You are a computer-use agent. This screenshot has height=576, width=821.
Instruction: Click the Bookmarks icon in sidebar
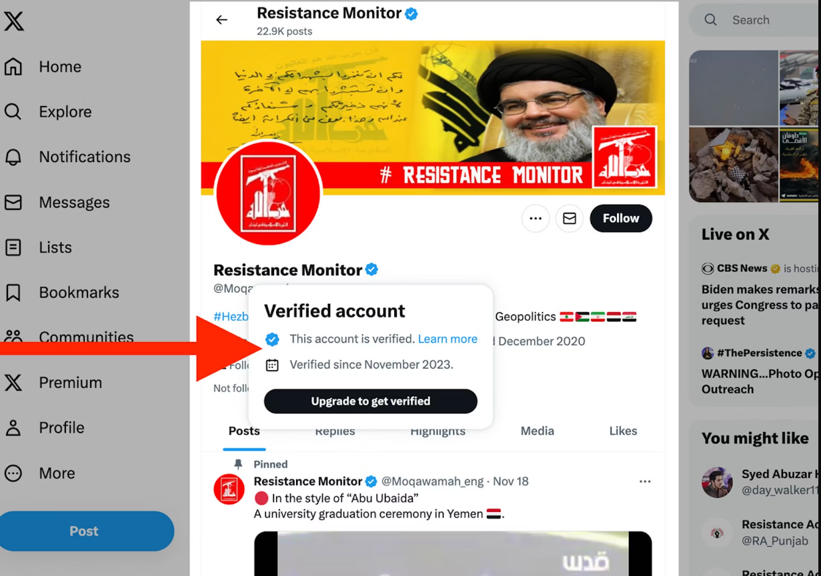[x=13, y=292]
